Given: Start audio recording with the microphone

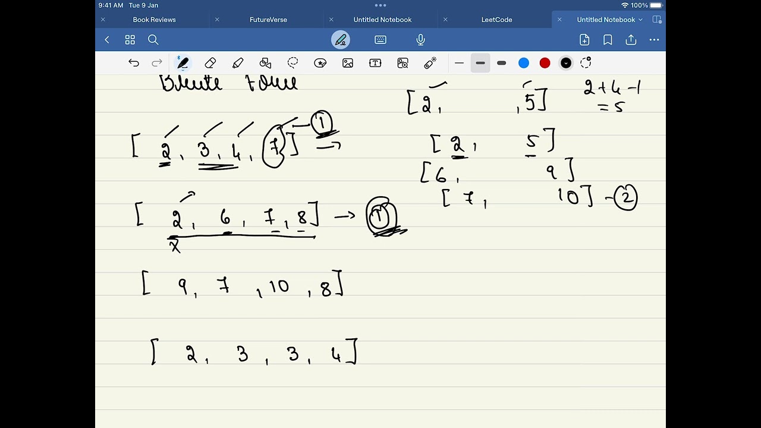Looking at the screenshot, I should coord(420,40).
